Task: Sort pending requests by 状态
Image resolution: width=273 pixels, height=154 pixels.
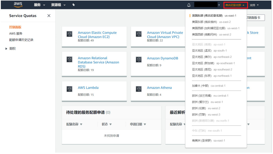Action: [107, 124]
